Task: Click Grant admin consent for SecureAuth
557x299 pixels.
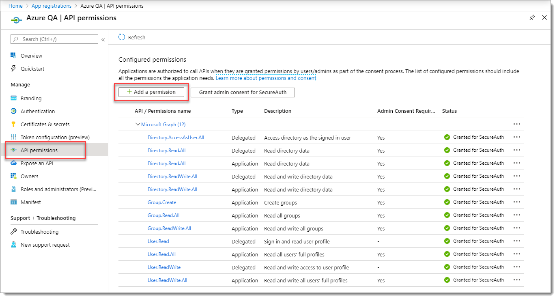Action: point(243,92)
